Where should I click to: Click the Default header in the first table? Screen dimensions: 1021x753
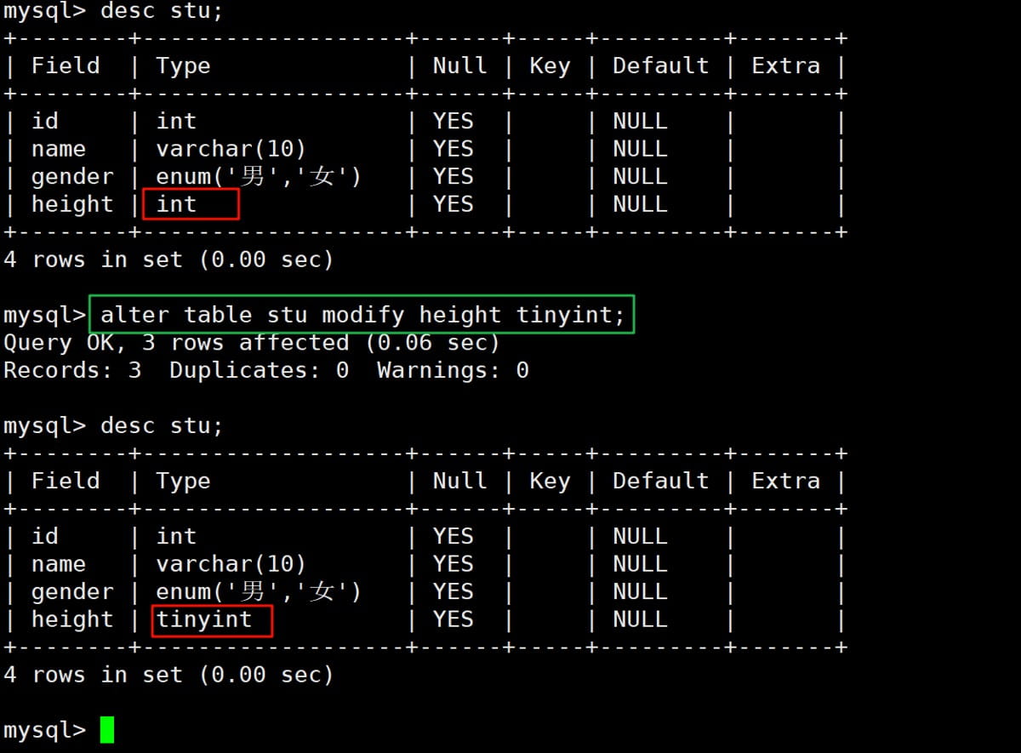660,66
